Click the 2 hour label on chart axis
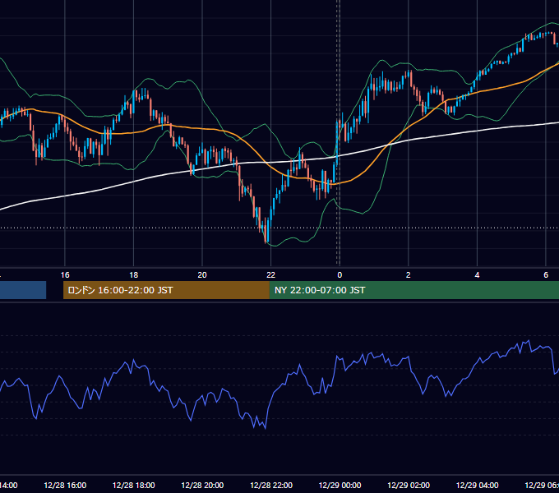 click(409, 275)
